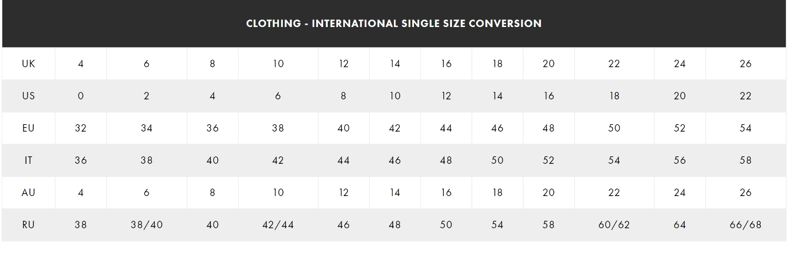Click size 26 in the AU row
The height and width of the screenshot is (261, 794).
point(746,193)
